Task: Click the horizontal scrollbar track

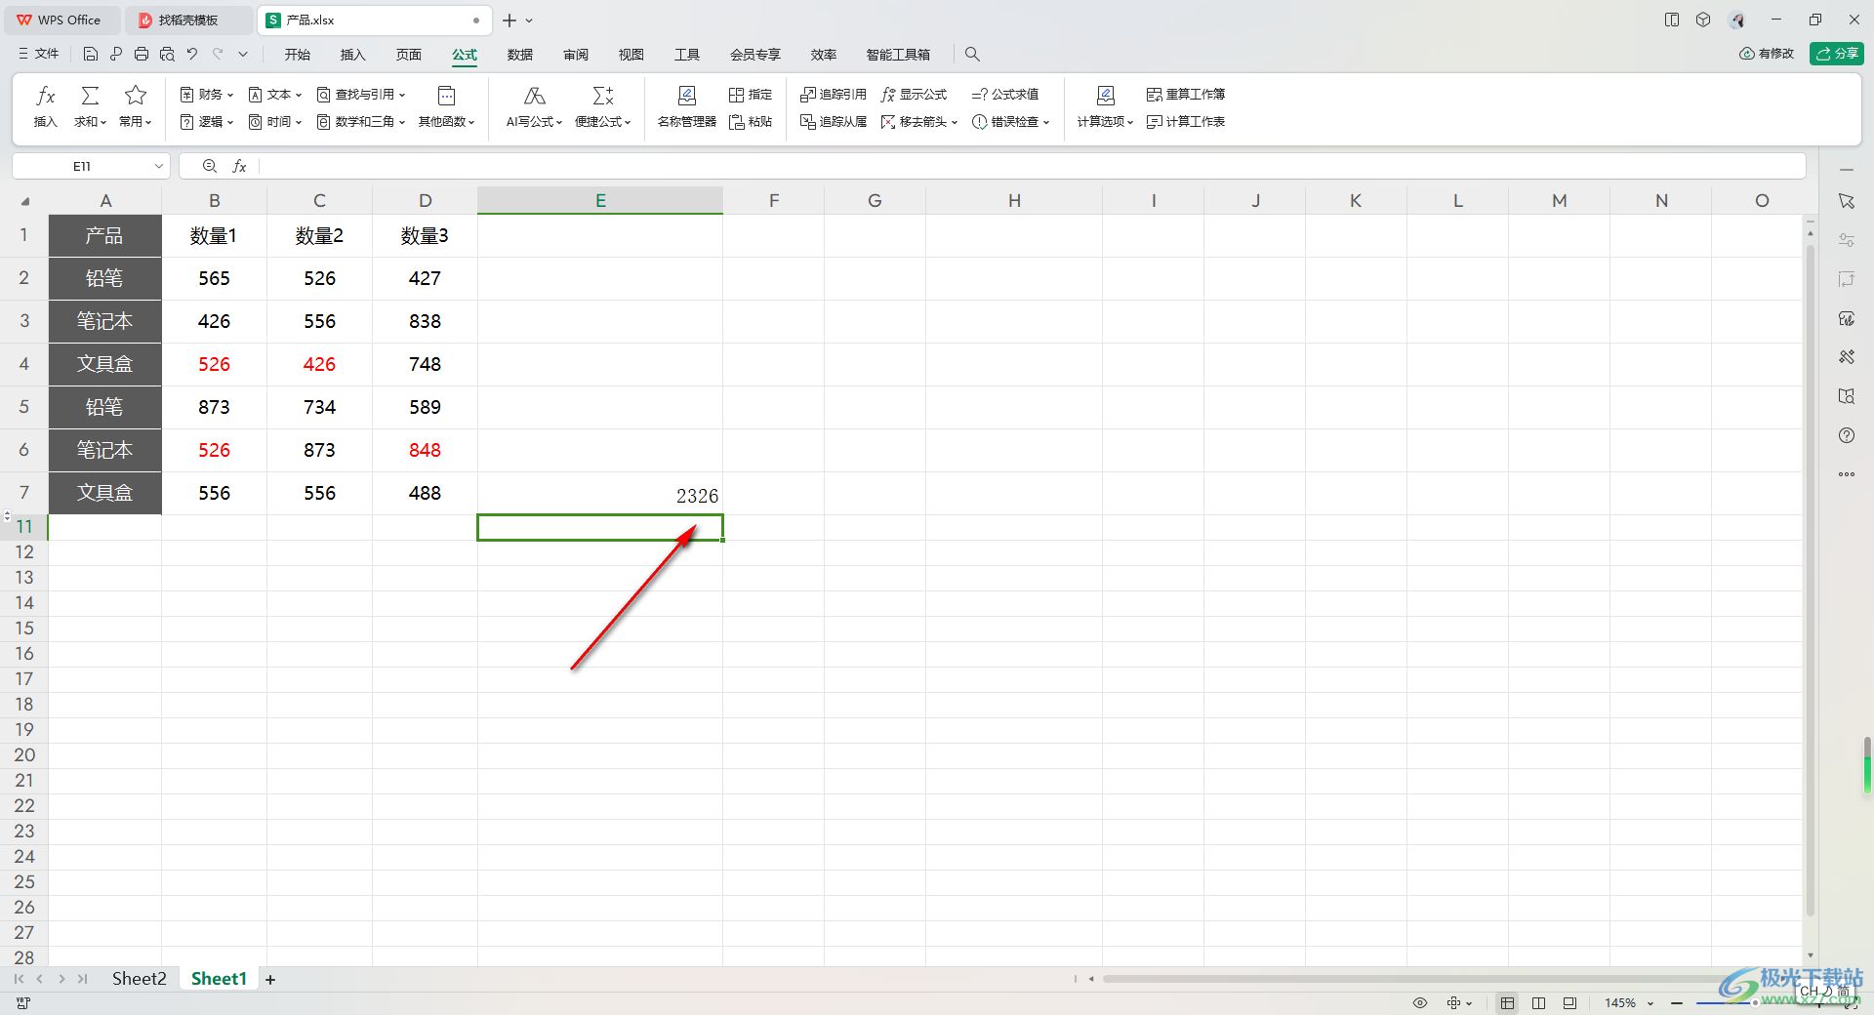Action: click(1415, 979)
